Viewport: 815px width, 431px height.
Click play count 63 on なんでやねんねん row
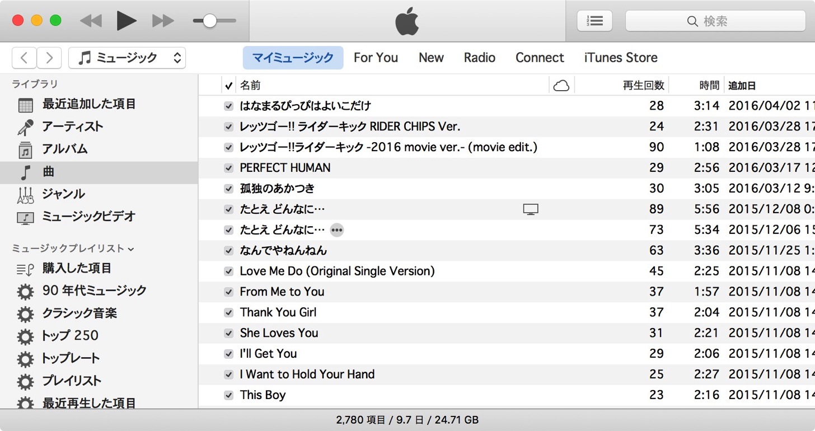[657, 250]
